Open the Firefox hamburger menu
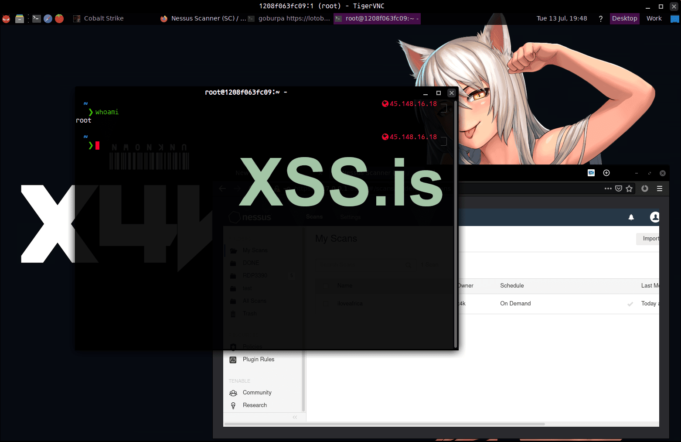Viewport: 681px width, 442px height. [660, 188]
